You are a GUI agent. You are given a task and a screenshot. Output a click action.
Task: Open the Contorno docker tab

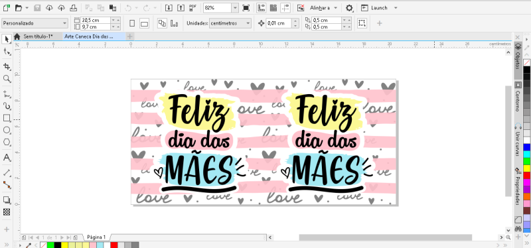518,97
